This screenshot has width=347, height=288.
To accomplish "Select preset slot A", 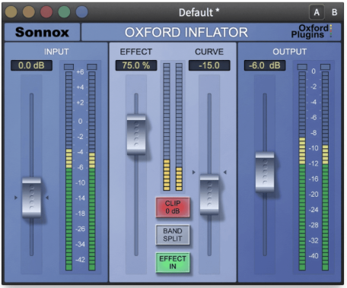I will click(317, 12).
